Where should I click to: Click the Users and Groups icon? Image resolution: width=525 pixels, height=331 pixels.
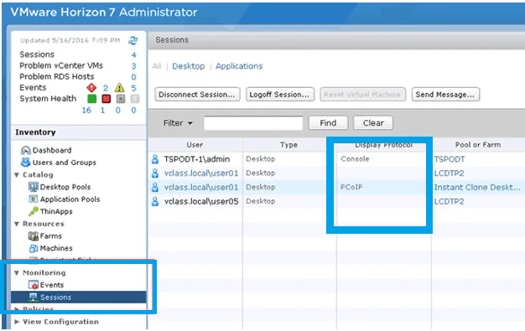click(25, 163)
